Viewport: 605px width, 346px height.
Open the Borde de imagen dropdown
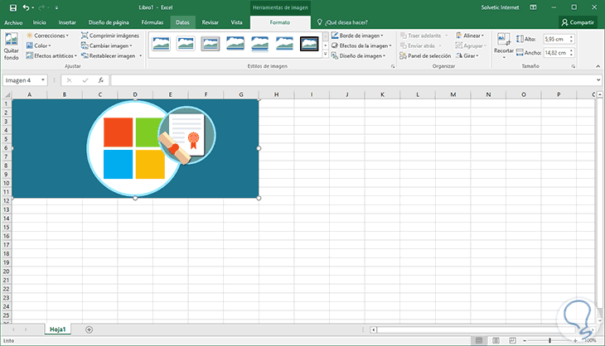pos(361,36)
